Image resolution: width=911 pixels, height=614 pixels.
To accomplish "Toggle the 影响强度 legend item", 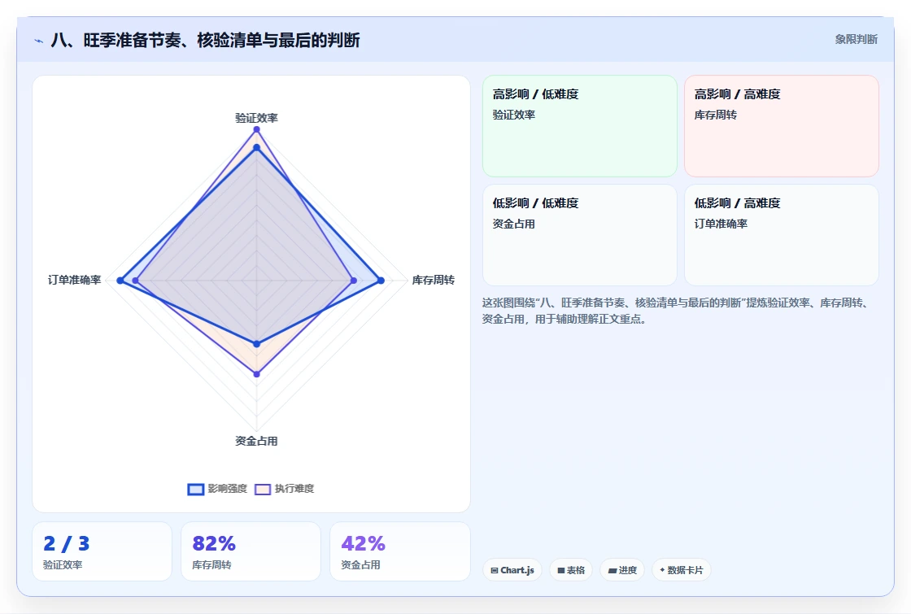I will point(218,489).
